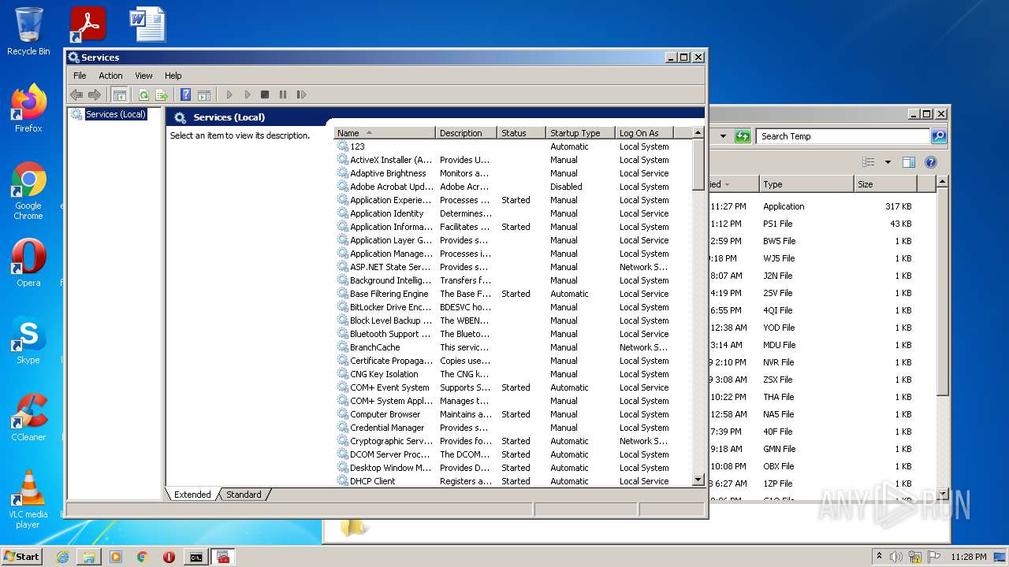Open the blue Help toolbar icon
This screenshot has height=567, width=1009.
tap(185, 94)
